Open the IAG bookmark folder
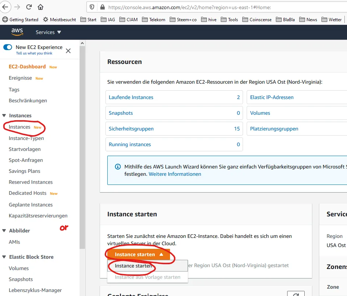The width and height of the screenshot is (347, 296). pyautogui.click(x=108, y=19)
